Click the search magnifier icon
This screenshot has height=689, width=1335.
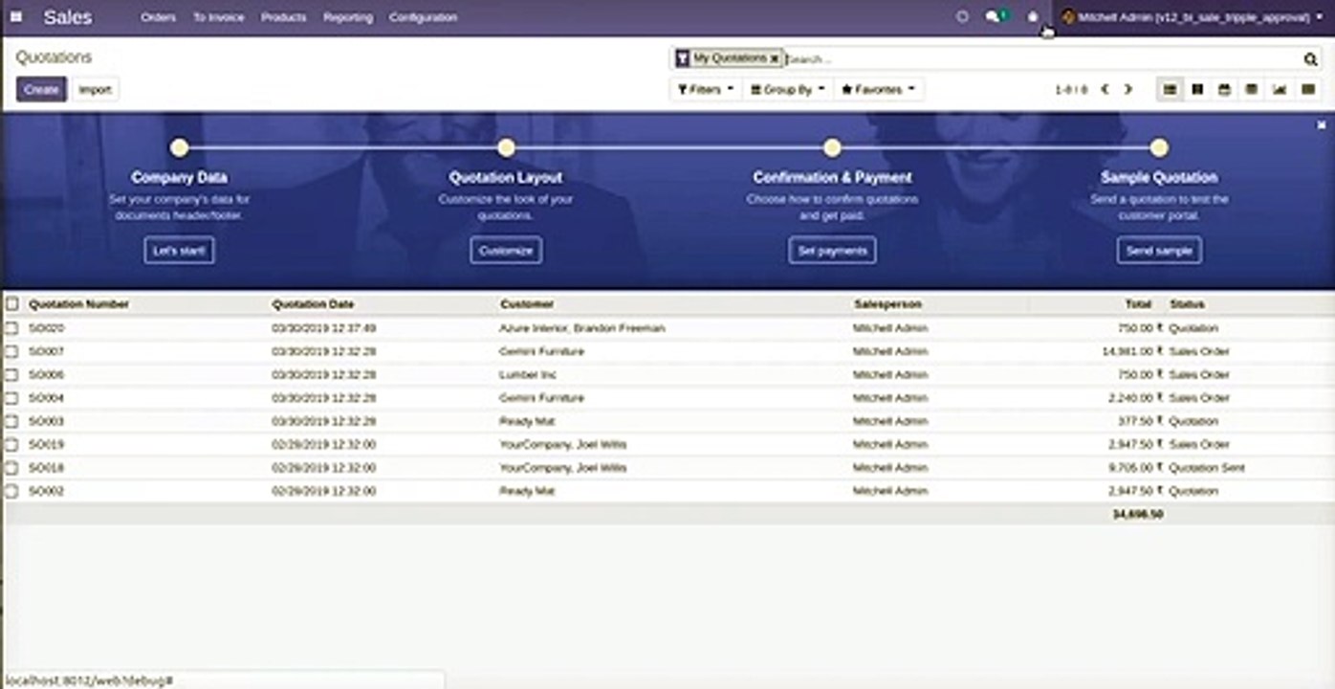(1311, 59)
